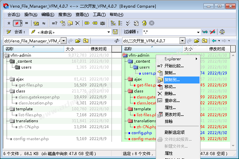Click the approximately-equal (≈) minor differences icon
Screen dimensions: 239x159
44,23
